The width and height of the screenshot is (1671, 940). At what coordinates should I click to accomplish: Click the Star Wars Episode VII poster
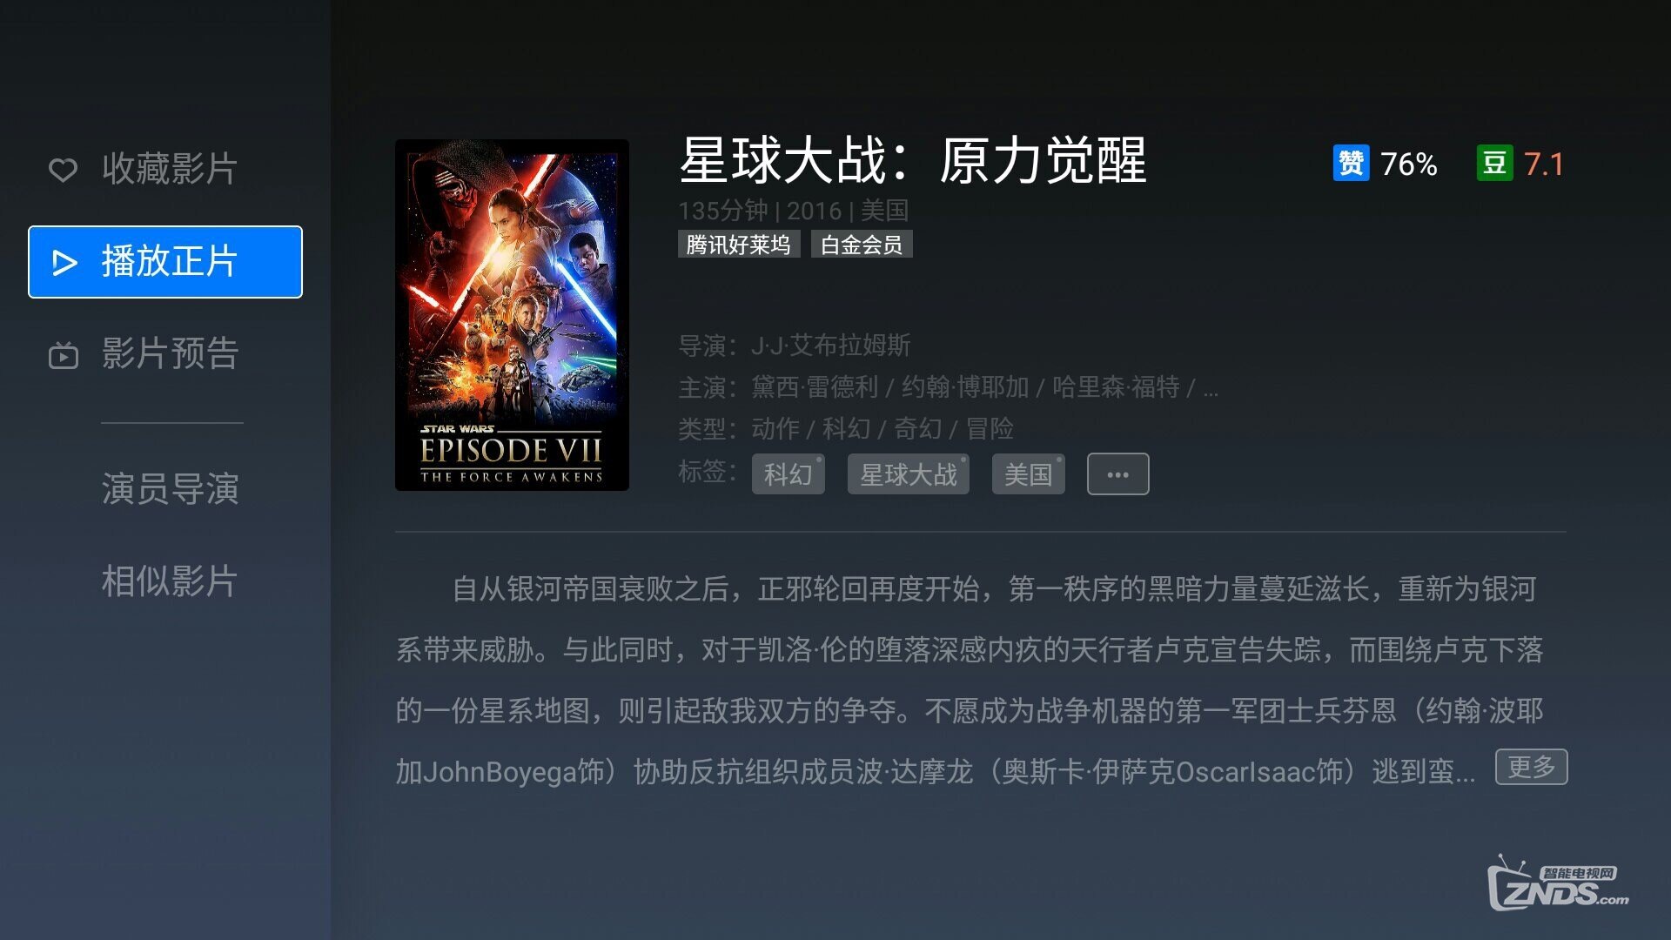(x=512, y=315)
